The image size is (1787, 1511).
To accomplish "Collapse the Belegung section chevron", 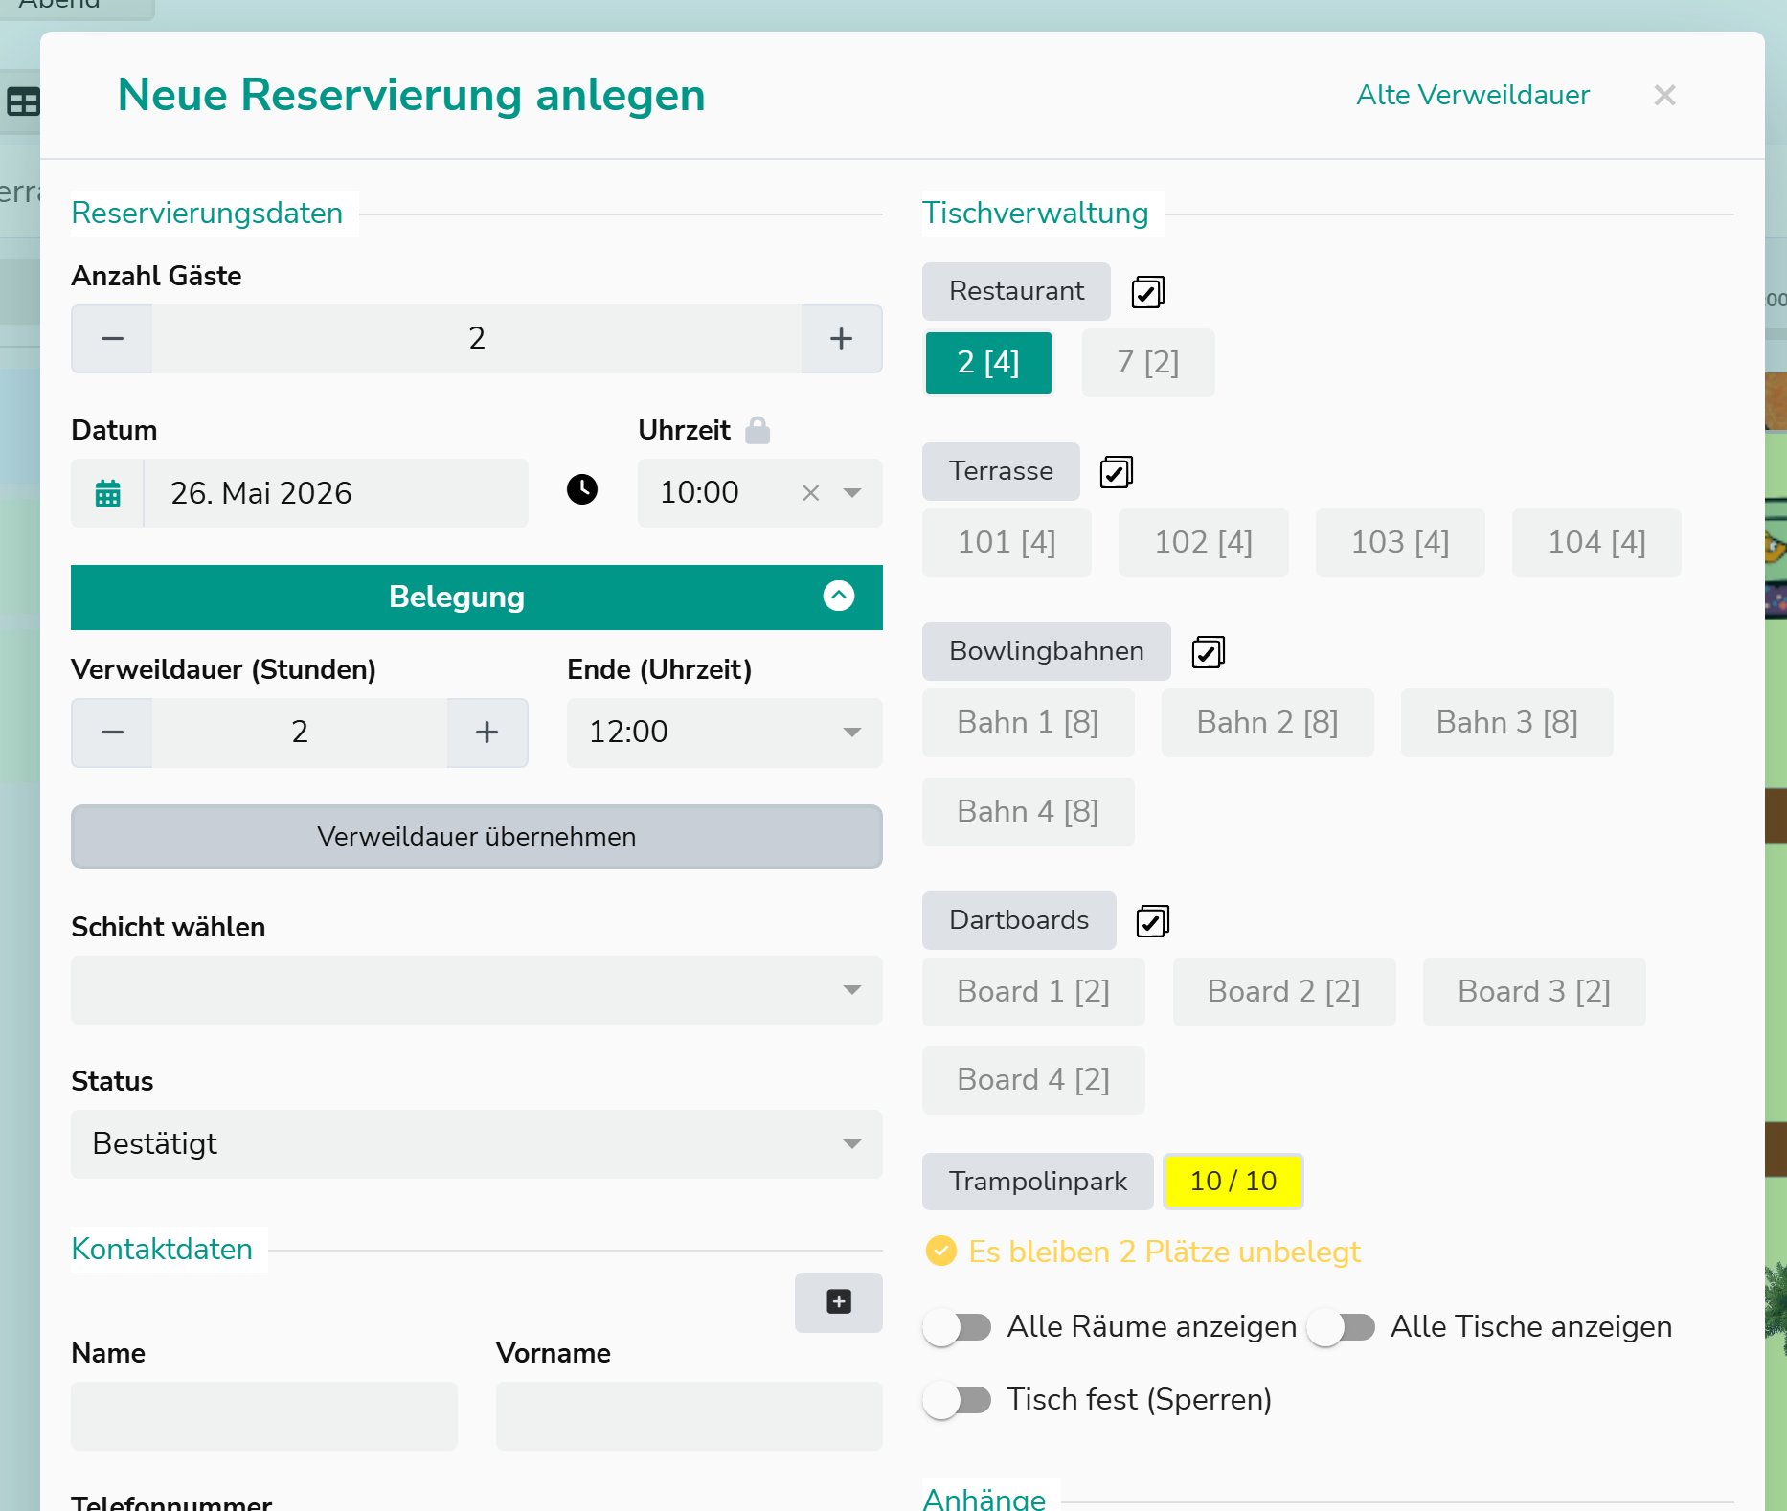I will click(839, 596).
